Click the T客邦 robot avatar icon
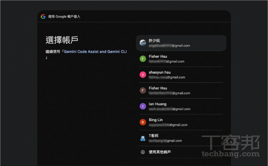Image resolution: width=268 pixels, height=166 pixels. 143,138
